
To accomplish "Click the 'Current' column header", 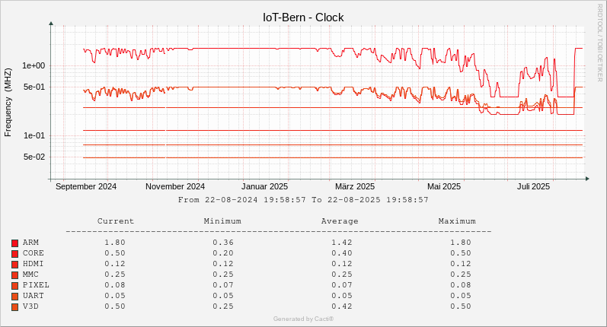I will coord(115,221).
